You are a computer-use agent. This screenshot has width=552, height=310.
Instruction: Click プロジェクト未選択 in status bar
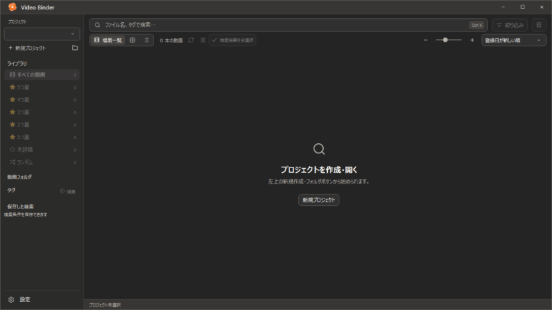(x=105, y=305)
